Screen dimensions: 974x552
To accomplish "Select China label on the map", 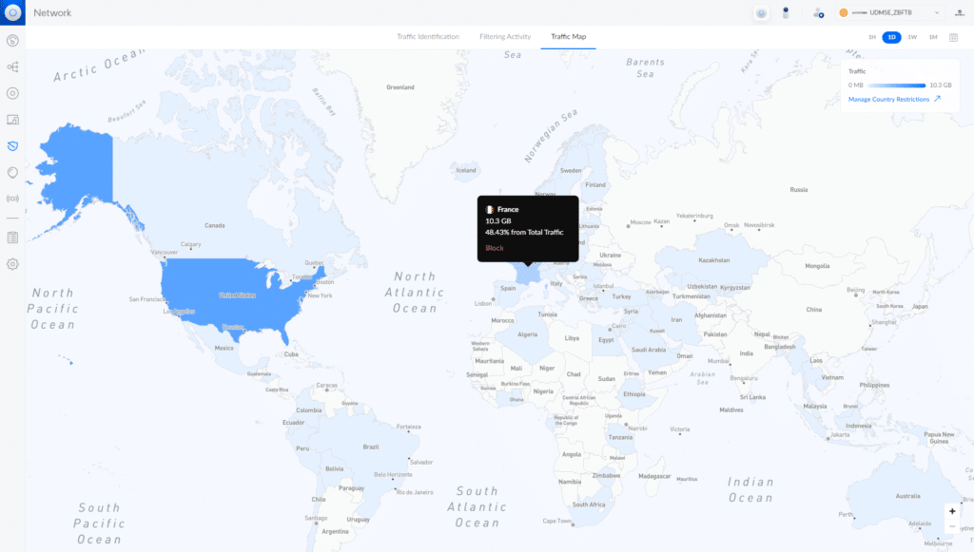I will coord(814,310).
